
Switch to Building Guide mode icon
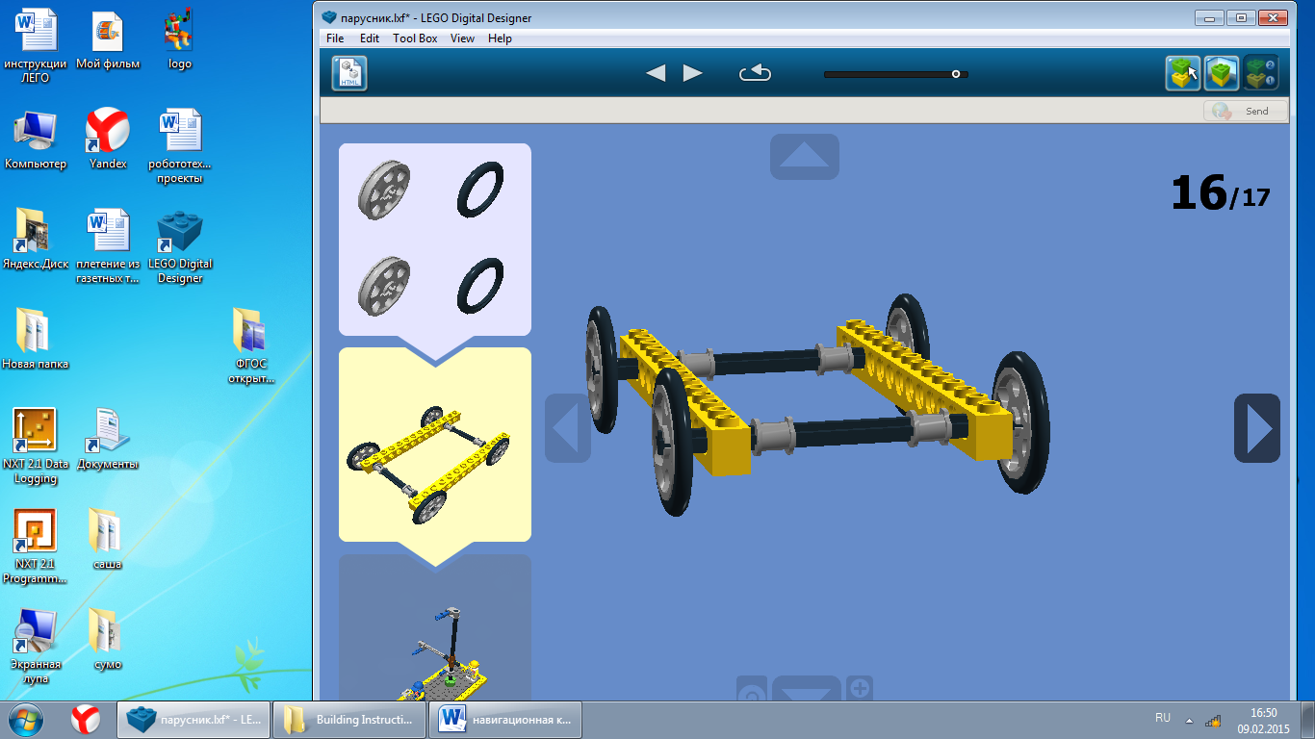pos(1260,73)
